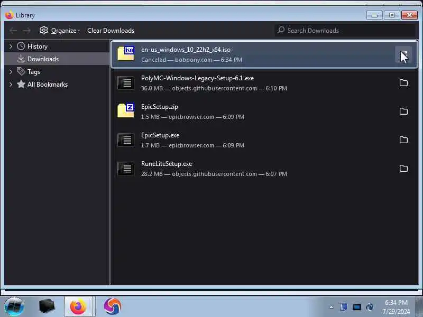Image resolution: width=423 pixels, height=317 pixels.
Task: Click the PolyMC setup file icon
Action: coord(126,83)
